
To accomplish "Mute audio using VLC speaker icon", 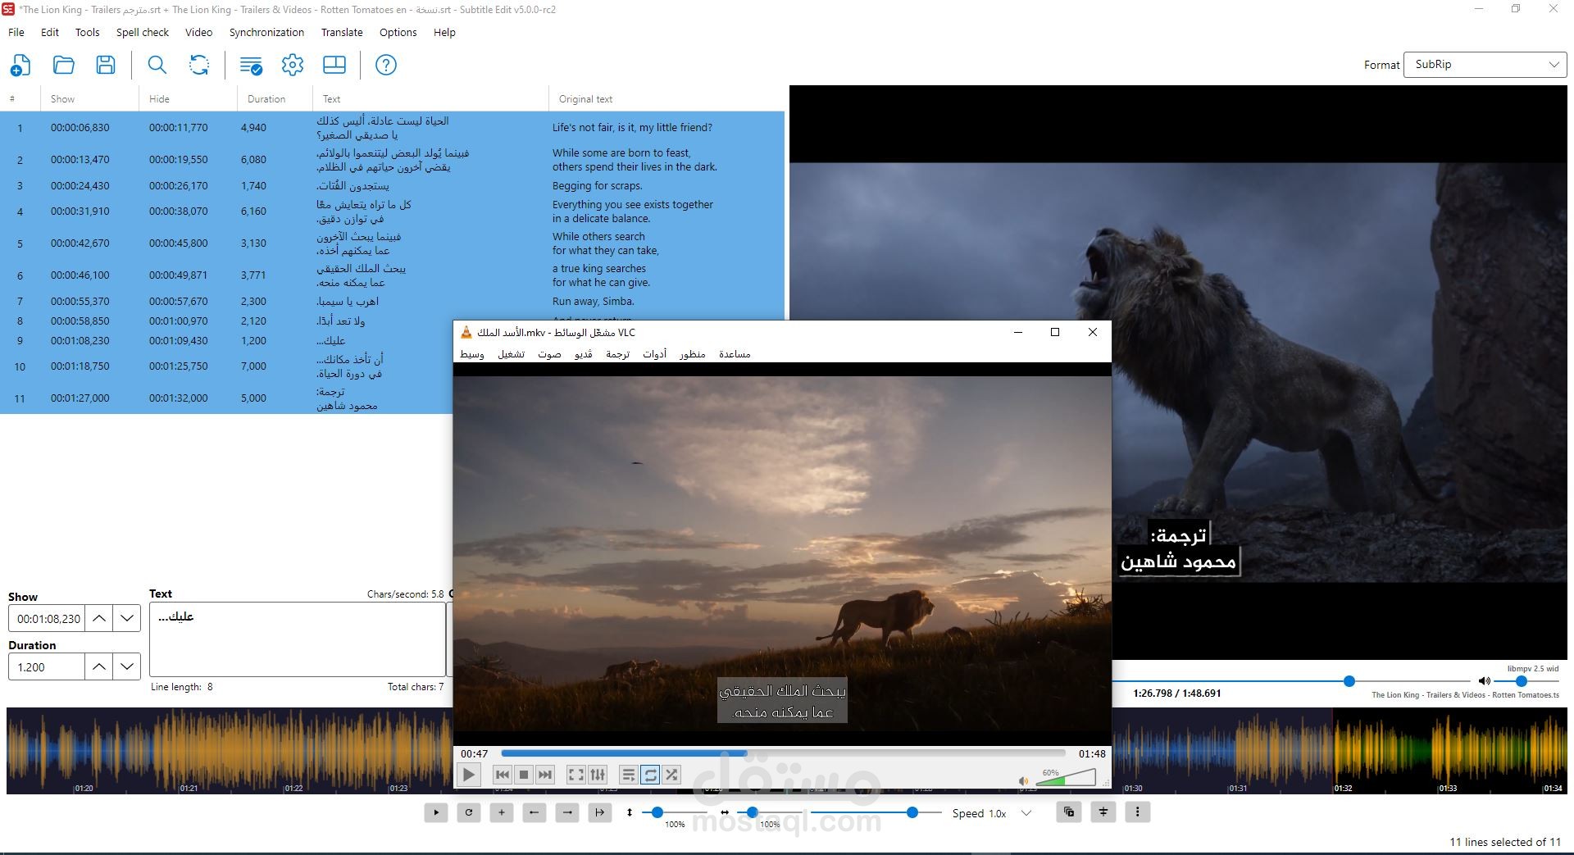I will (1023, 781).
